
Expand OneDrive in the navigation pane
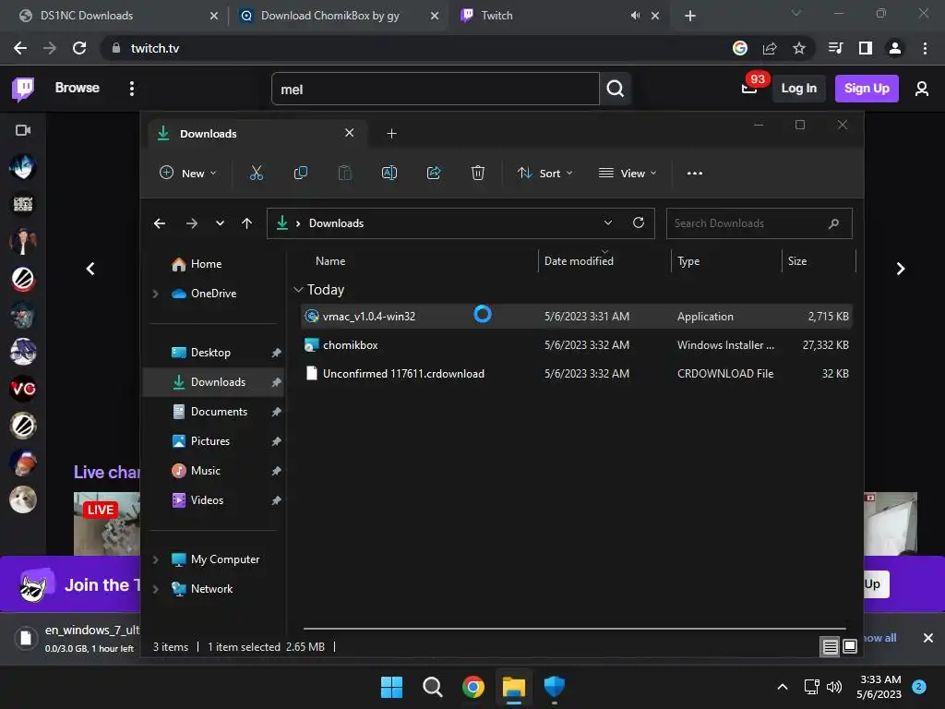click(155, 294)
